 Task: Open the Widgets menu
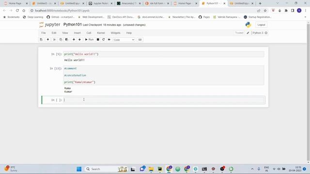115,33
